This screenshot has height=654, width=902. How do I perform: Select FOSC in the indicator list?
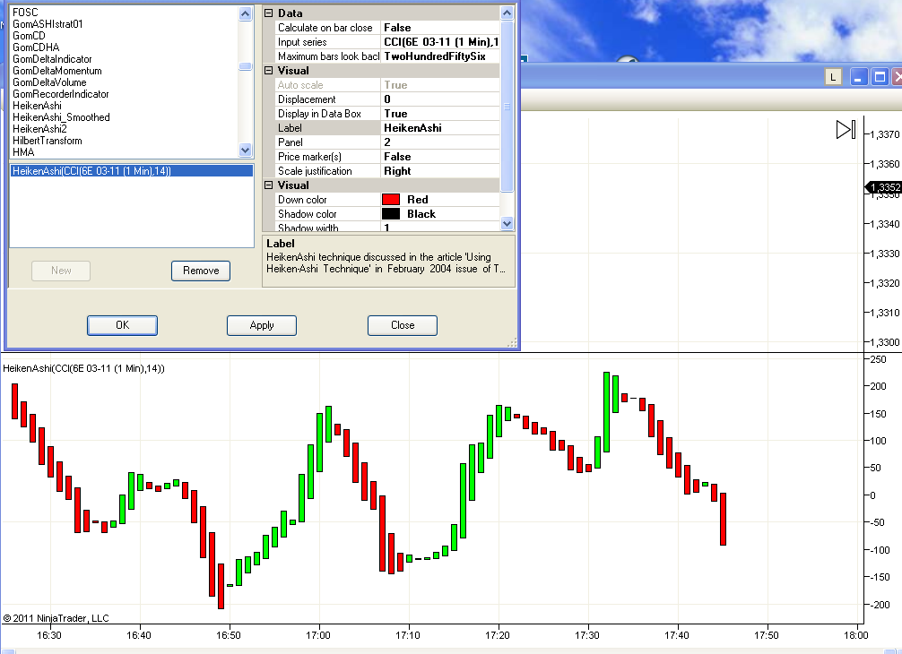(25, 12)
